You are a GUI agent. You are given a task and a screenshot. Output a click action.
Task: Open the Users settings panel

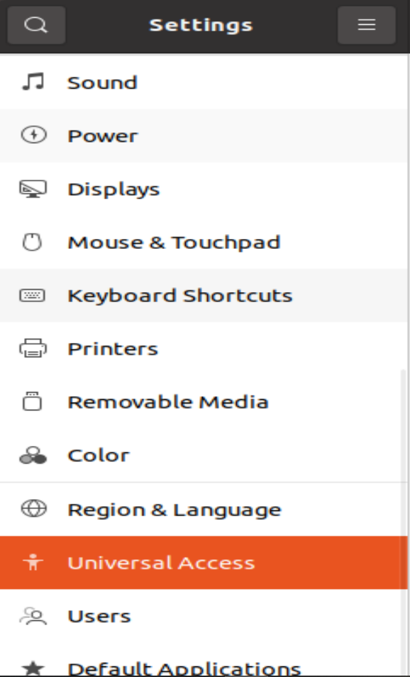(x=142, y=616)
